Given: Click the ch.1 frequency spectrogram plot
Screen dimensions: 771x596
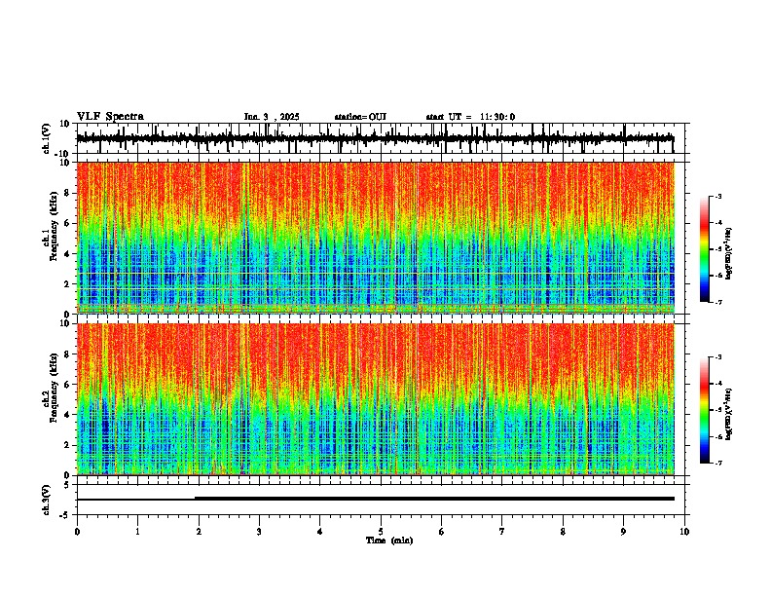Looking at the screenshot, I should [x=375, y=238].
